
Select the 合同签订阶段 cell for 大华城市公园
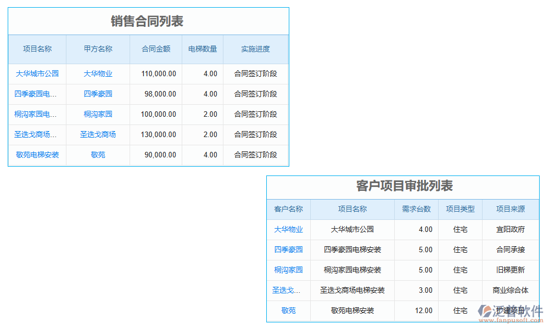coord(255,73)
